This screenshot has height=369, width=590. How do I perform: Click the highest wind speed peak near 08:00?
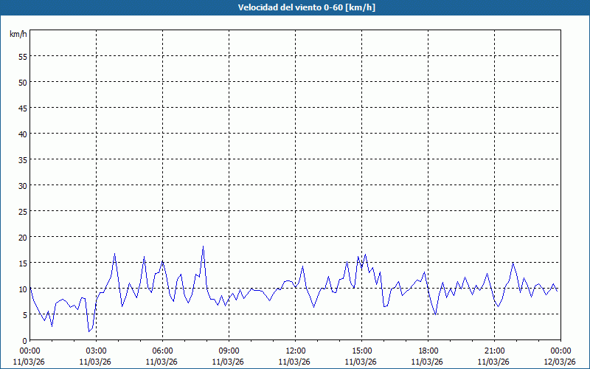203,246
